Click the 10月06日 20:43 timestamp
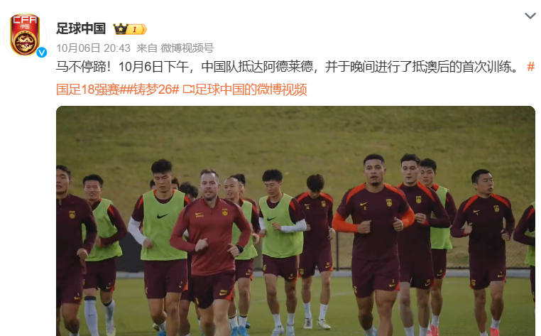The width and height of the screenshot is (541, 336). click(x=94, y=48)
